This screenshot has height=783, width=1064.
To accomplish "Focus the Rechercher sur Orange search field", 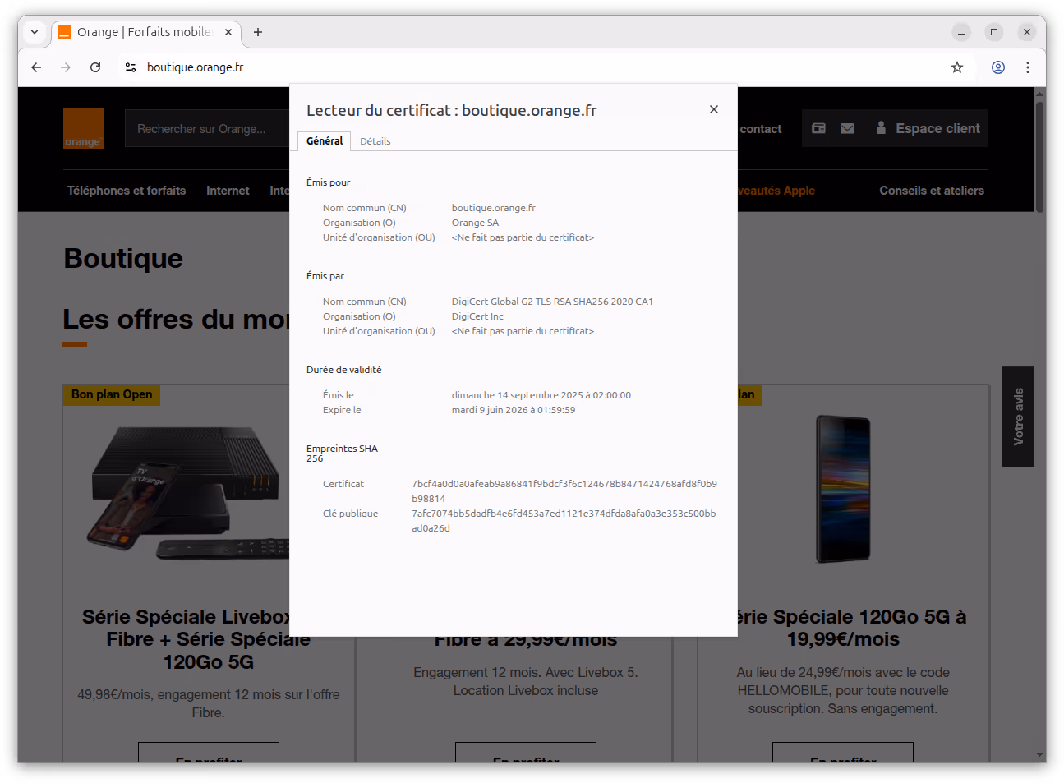I will tap(207, 129).
